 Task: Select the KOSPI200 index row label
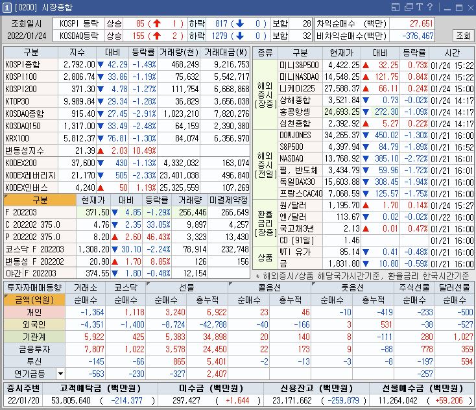pos(30,89)
